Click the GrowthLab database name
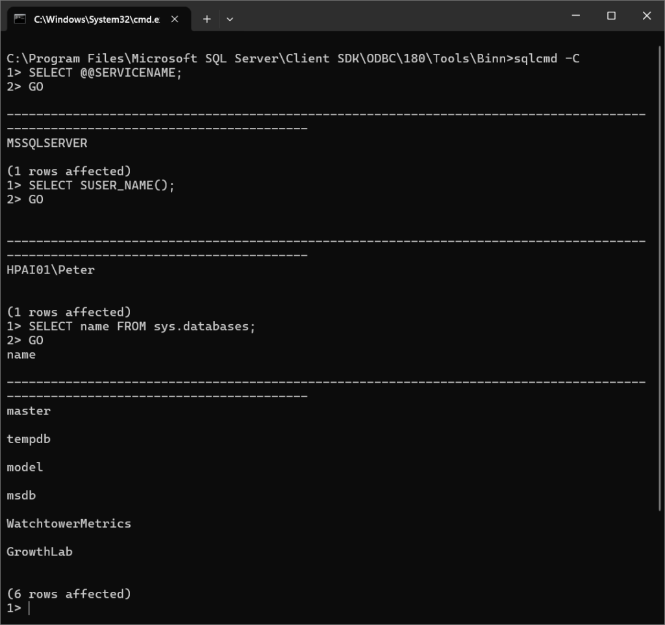The height and width of the screenshot is (625, 665). click(x=39, y=552)
